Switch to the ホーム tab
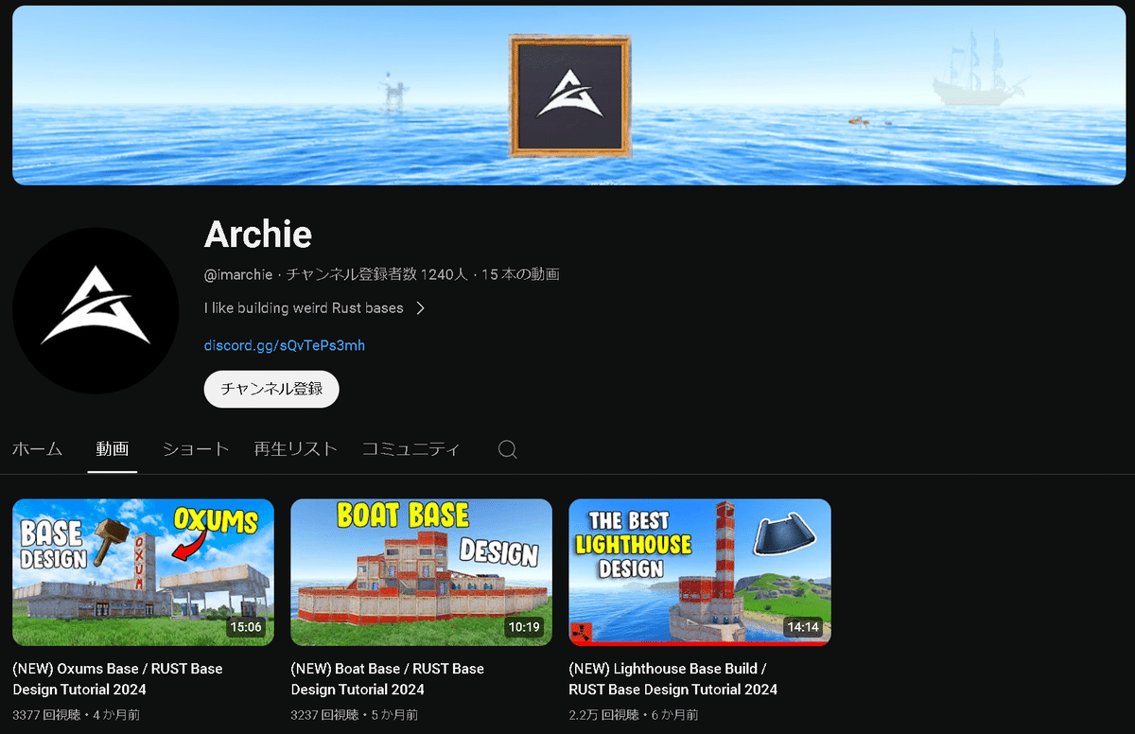 tap(38, 449)
